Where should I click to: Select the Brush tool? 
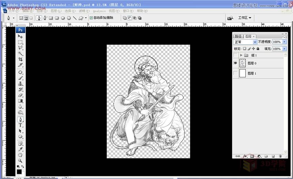[x=20, y=78]
